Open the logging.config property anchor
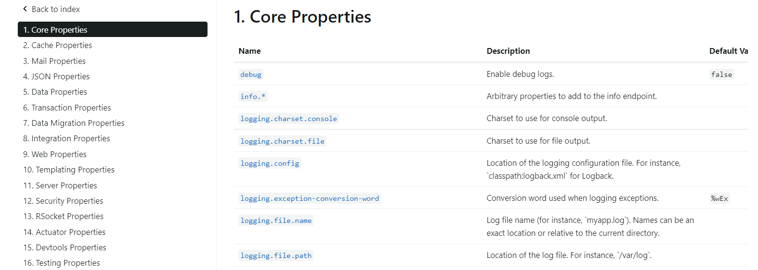 [270, 163]
